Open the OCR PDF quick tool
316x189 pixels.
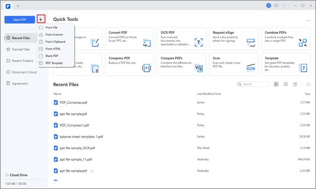coord(181,39)
